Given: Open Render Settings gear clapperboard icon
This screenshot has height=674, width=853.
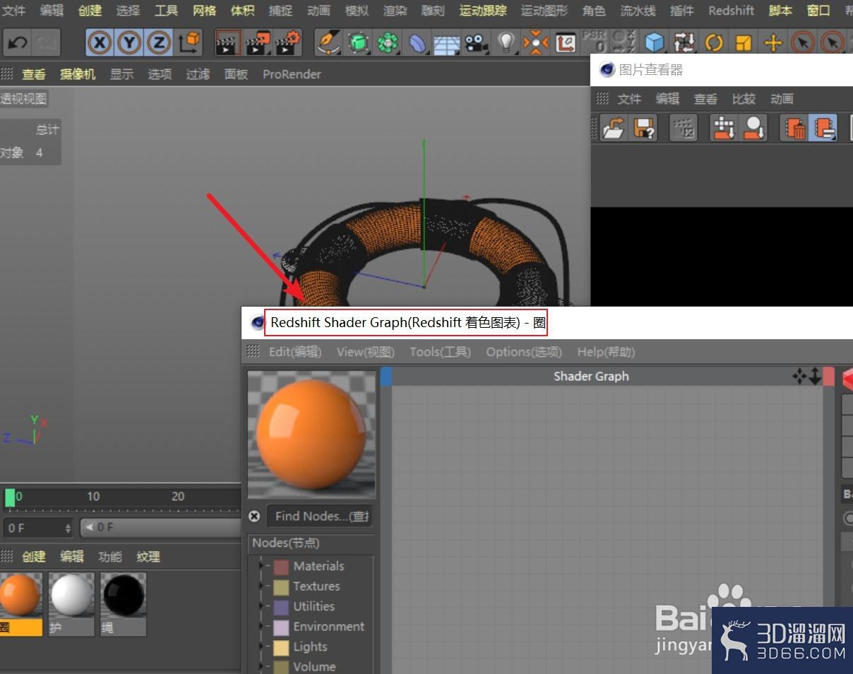Looking at the screenshot, I should tap(287, 43).
